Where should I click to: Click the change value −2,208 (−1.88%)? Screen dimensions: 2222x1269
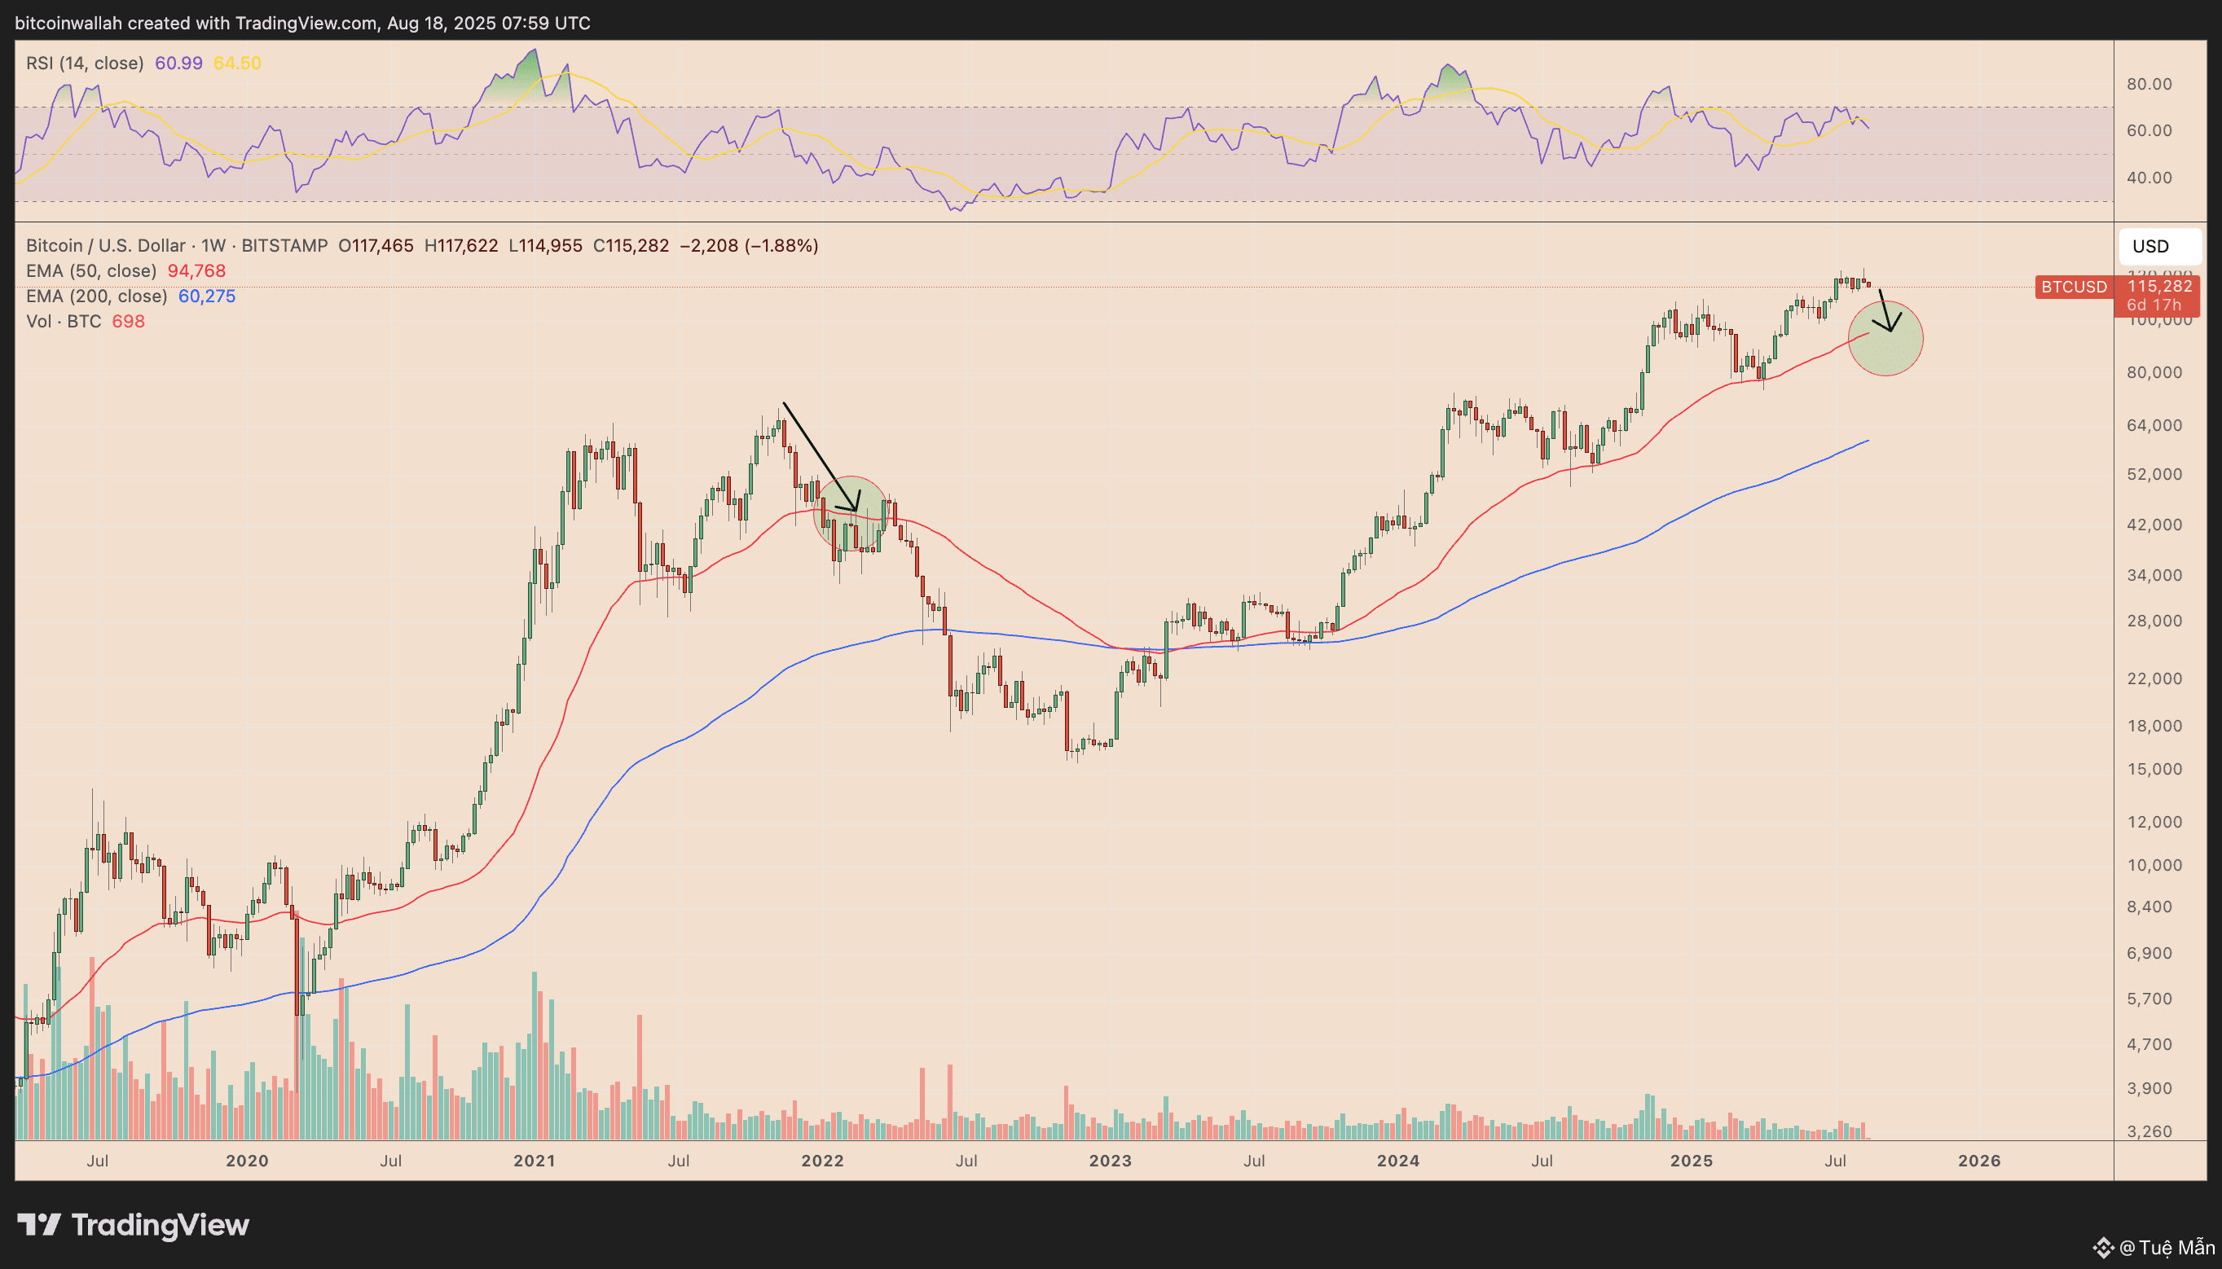(749, 246)
